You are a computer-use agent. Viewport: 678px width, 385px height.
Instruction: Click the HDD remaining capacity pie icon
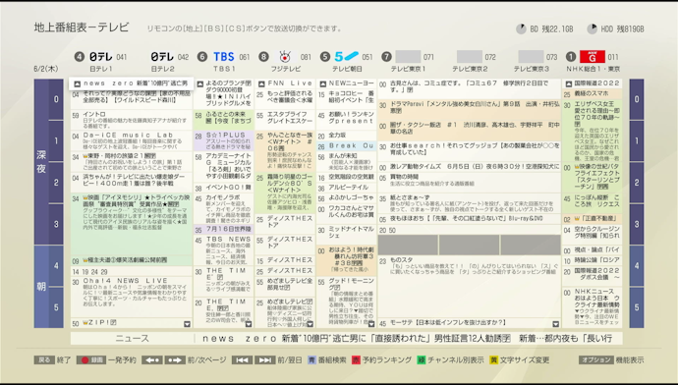592,28
